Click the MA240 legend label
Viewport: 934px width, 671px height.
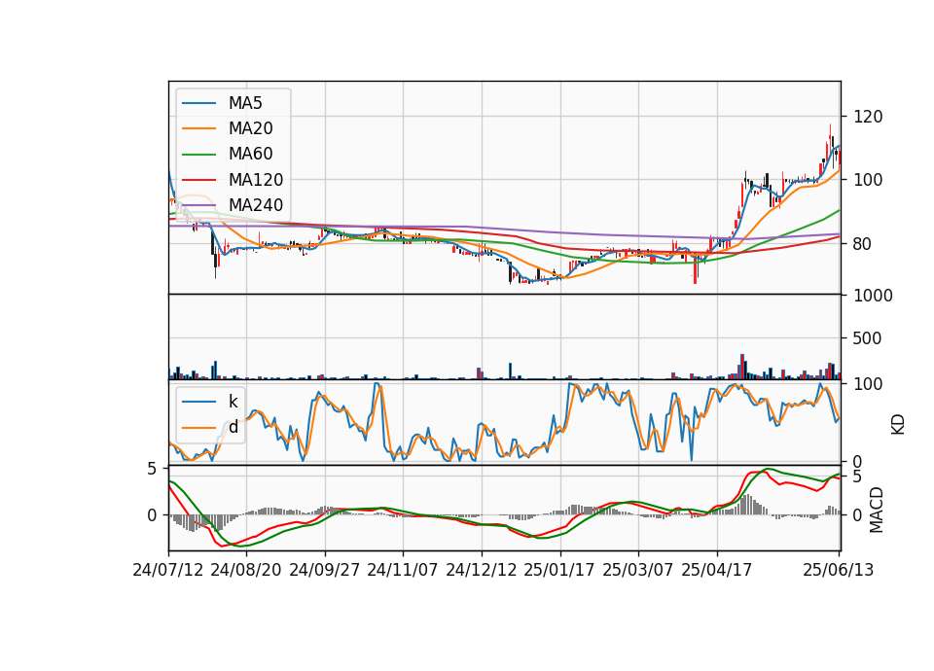tap(256, 205)
